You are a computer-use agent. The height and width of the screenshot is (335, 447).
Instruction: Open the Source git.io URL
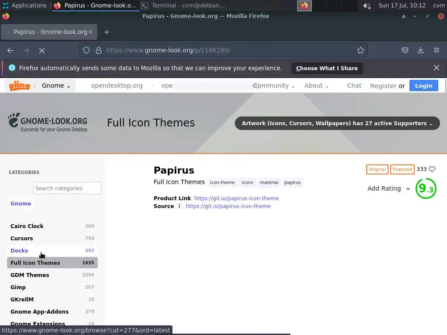click(x=228, y=206)
